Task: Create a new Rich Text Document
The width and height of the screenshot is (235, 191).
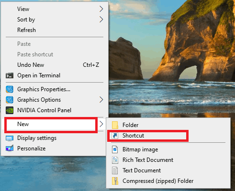Action: pos(168,160)
